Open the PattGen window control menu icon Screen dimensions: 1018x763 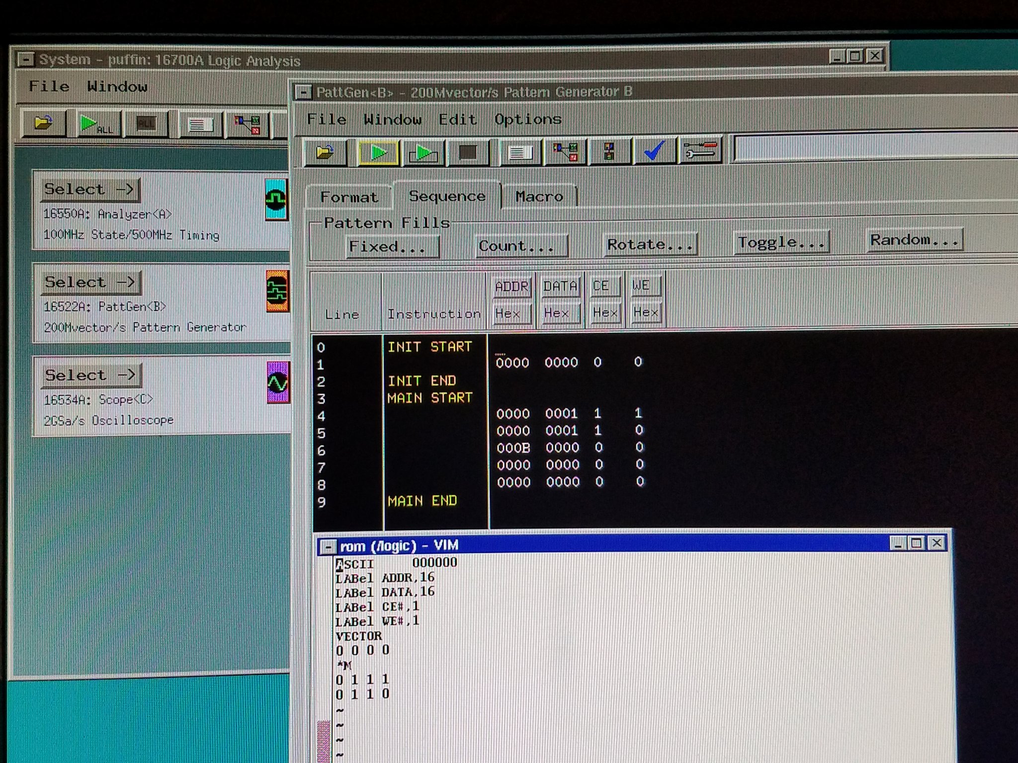point(303,92)
